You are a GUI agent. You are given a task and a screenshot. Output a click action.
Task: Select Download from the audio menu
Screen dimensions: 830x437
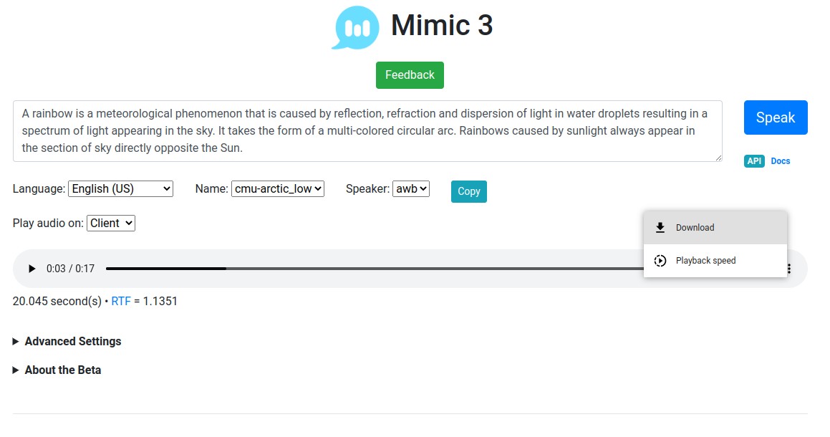(x=715, y=228)
